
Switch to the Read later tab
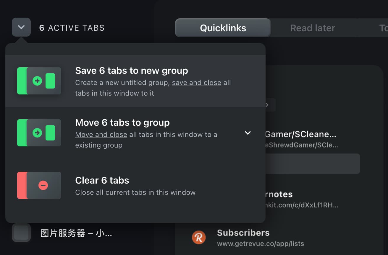313,28
